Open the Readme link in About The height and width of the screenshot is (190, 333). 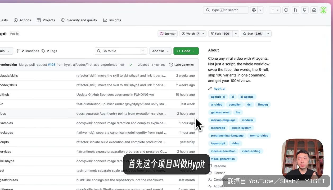tap(219, 166)
